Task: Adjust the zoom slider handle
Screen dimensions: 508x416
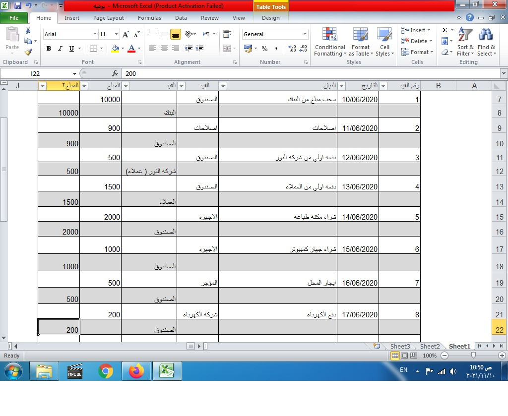Action: click(473, 356)
